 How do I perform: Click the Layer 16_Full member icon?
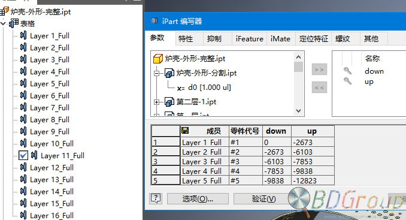click(x=23, y=215)
